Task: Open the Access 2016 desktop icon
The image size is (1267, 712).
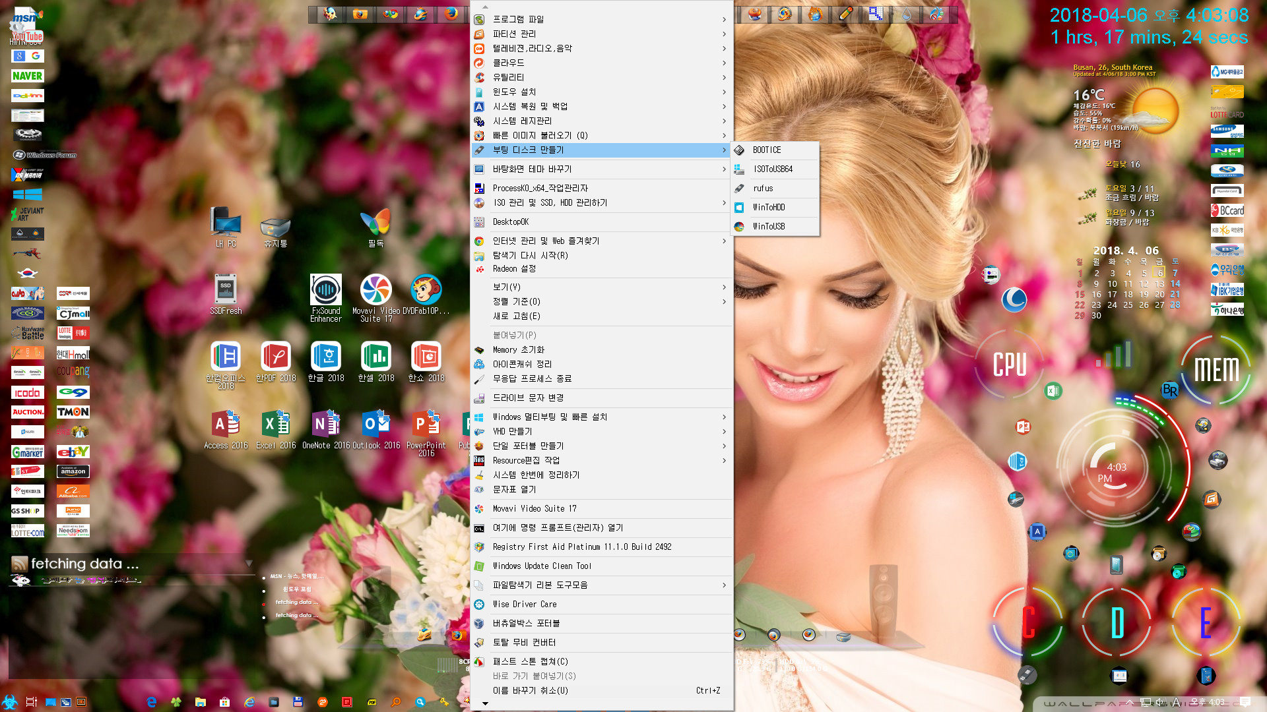Action: pyautogui.click(x=226, y=429)
